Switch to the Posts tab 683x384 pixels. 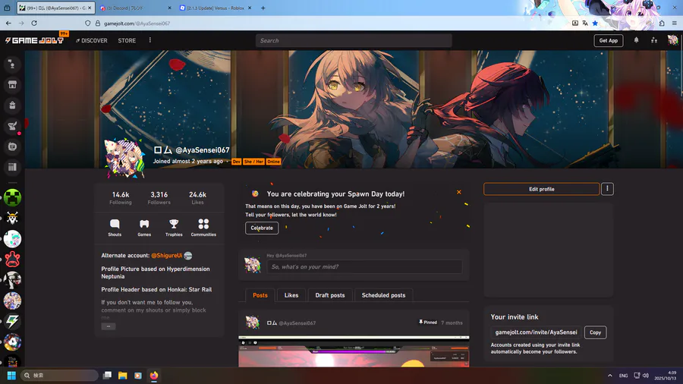(x=260, y=295)
